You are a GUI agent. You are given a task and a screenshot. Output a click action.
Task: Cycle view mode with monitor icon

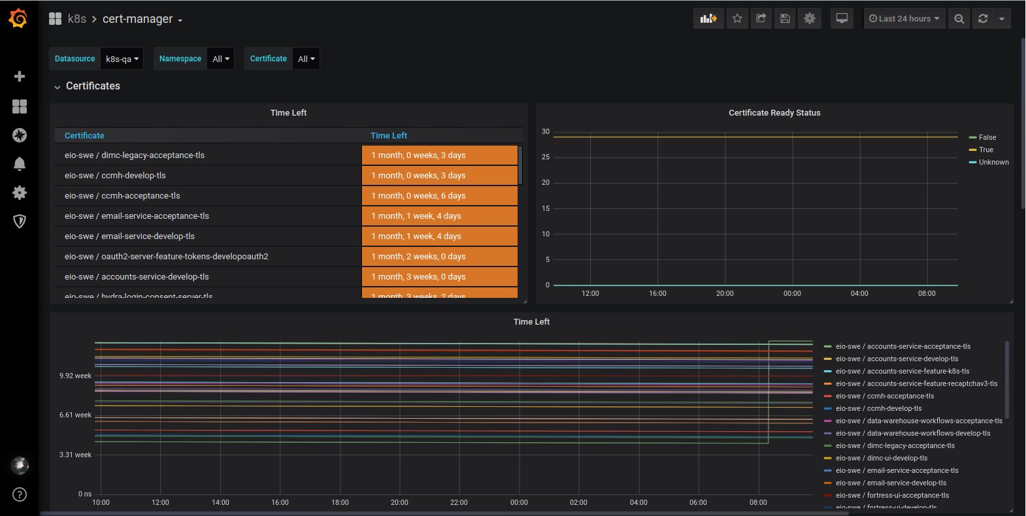[842, 19]
